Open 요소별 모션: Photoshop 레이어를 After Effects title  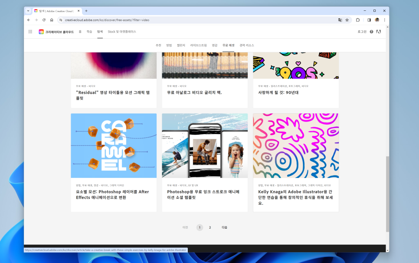coord(112,194)
